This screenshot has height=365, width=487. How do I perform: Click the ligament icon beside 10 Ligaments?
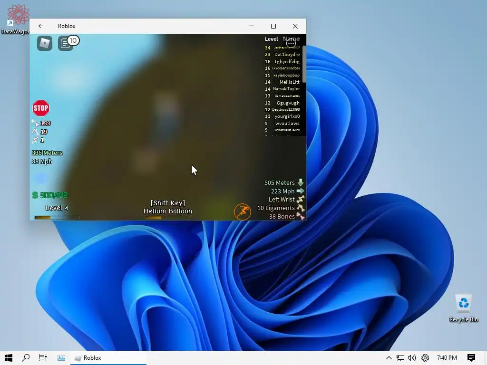301,208
